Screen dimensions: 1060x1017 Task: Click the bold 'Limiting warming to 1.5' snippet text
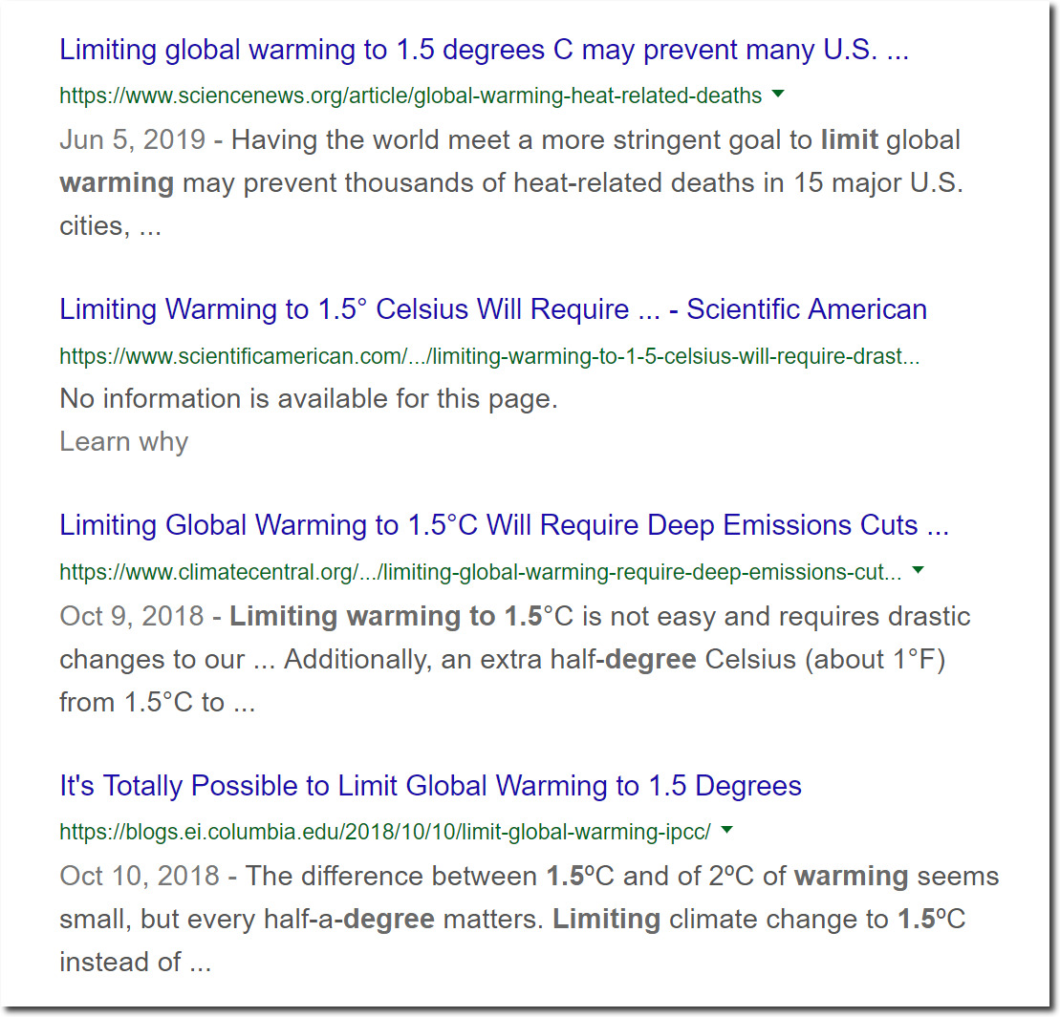click(x=386, y=616)
